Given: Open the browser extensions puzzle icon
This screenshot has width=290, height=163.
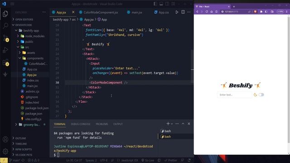Looking at the screenshot, I should tap(261, 12).
